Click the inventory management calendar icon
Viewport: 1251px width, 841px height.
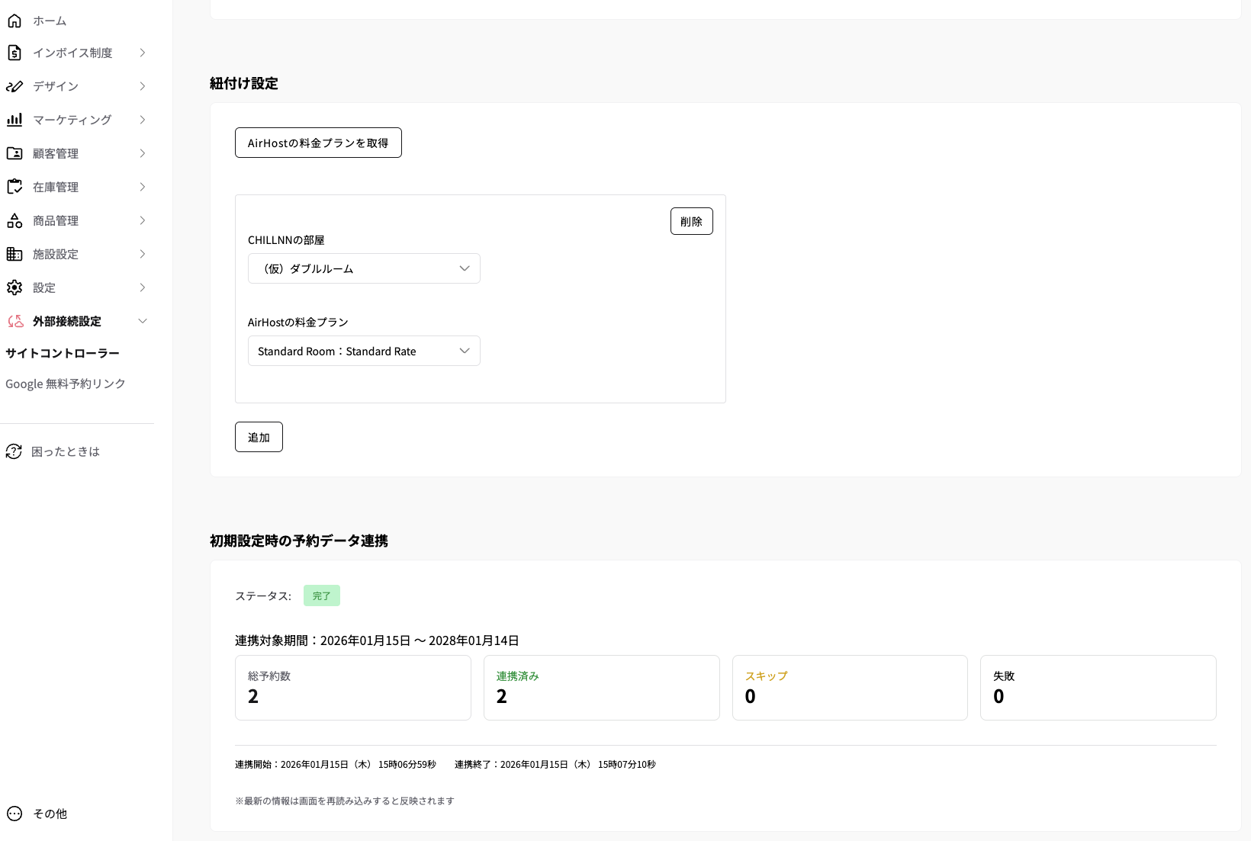(x=14, y=187)
